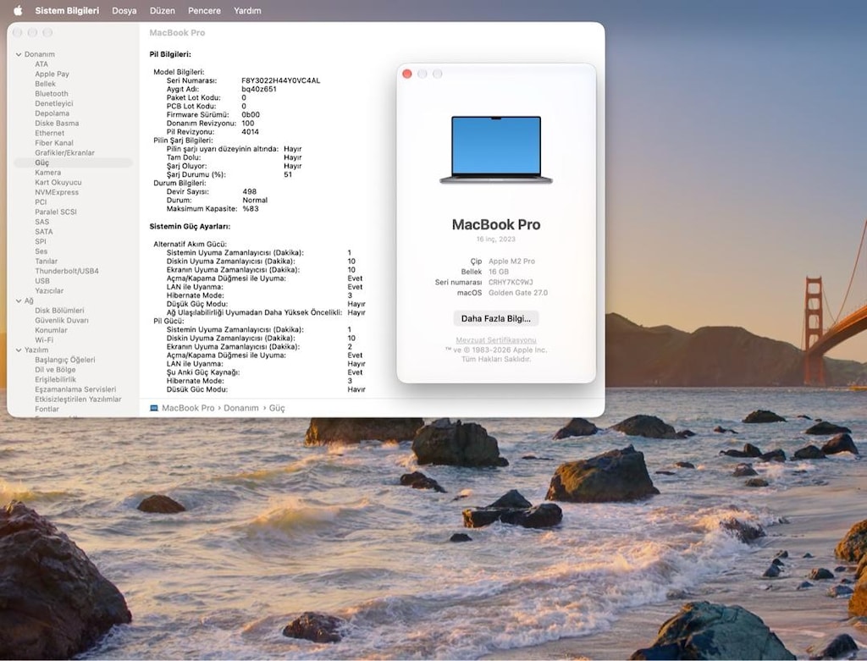Select Fontlar in the sidebar
The height and width of the screenshot is (661, 867).
(x=47, y=410)
